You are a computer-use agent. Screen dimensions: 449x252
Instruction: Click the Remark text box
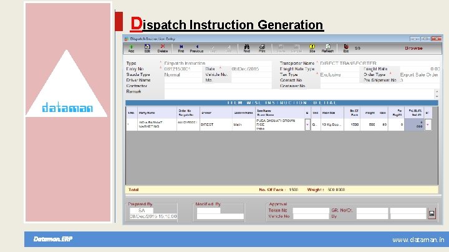click(x=299, y=94)
